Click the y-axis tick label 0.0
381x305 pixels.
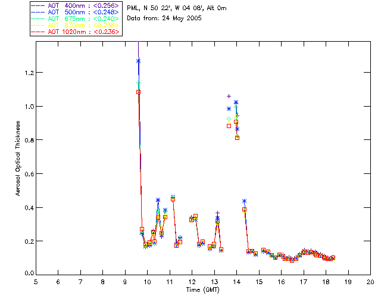(29, 273)
